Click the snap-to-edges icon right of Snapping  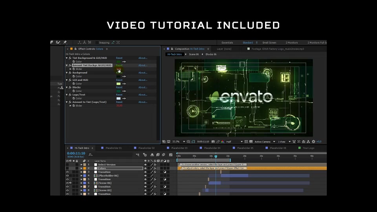point(113,42)
